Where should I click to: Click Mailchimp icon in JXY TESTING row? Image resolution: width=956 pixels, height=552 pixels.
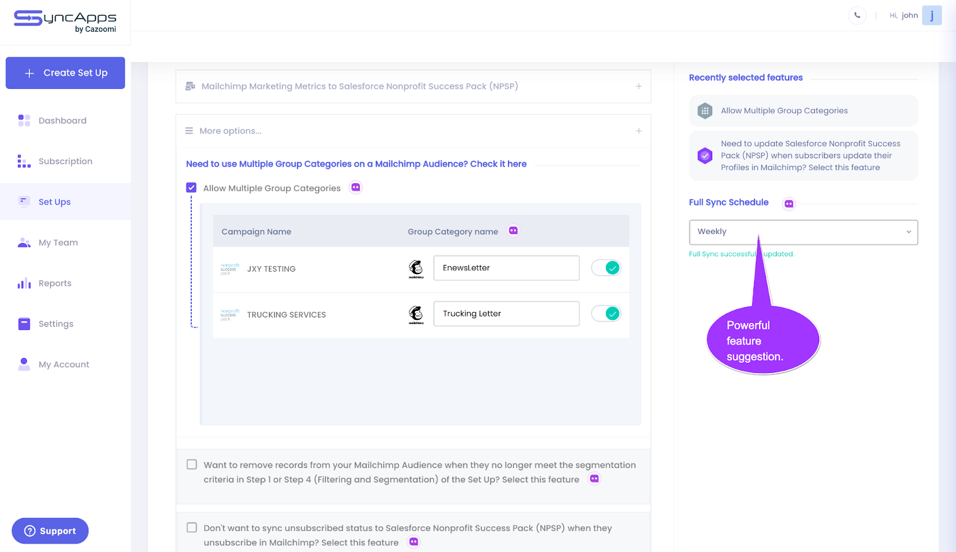click(x=416, y=269)
